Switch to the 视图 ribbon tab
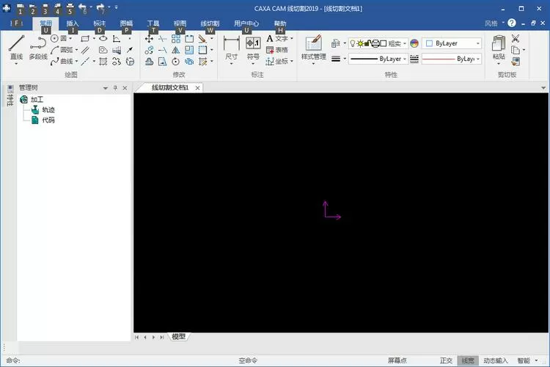The image size is (550, 367). coord(180,23)
